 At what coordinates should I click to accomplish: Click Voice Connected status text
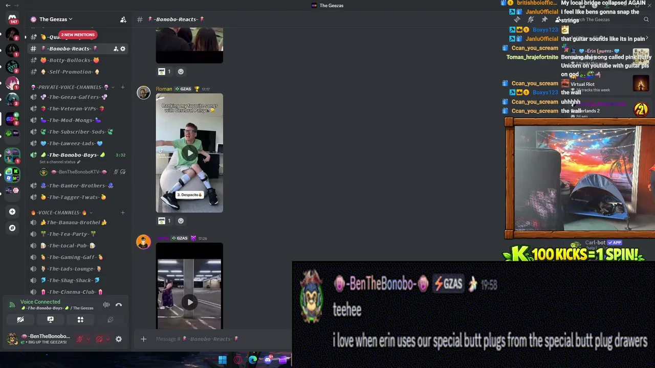click(40, 302)
